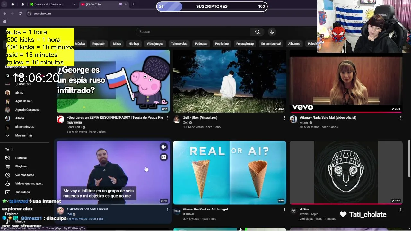The height and width of the screenshot is (231, 411).
Task: Activate voice search microphone icon
Action: pyautogui.click(x=272, y=32)
